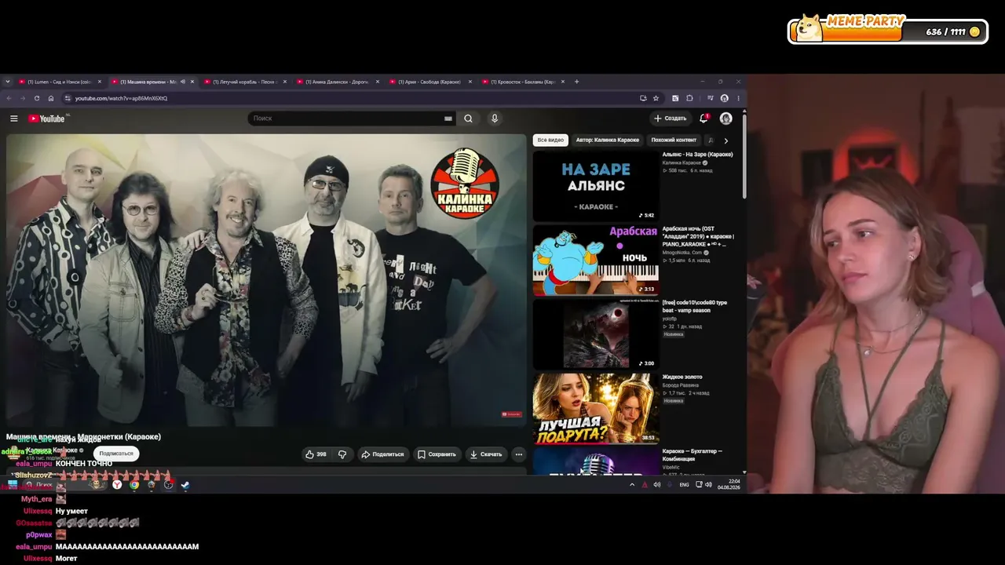Bookmark this page with the star

coord(656,98)
